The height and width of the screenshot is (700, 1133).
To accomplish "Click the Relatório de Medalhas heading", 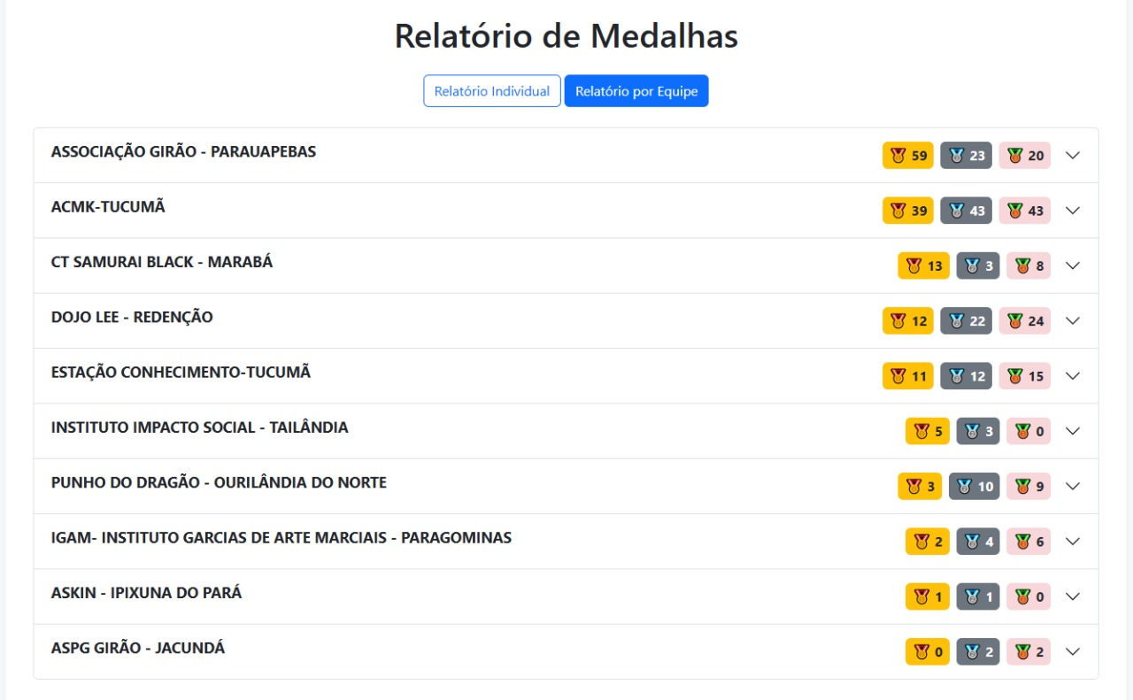I will click(x=566, y=36).
